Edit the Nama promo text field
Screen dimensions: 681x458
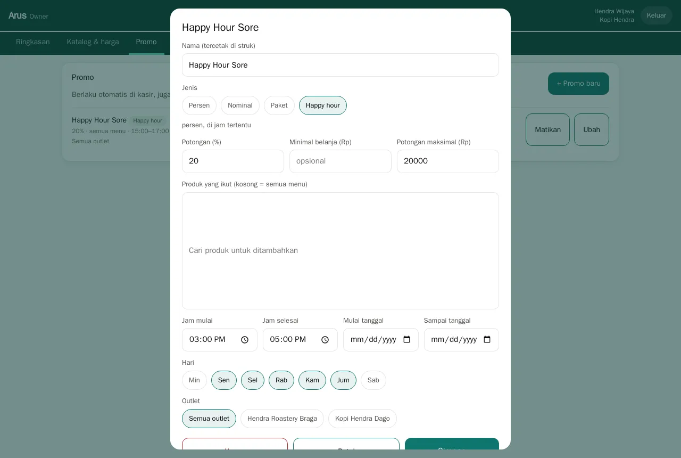[340, 65]
